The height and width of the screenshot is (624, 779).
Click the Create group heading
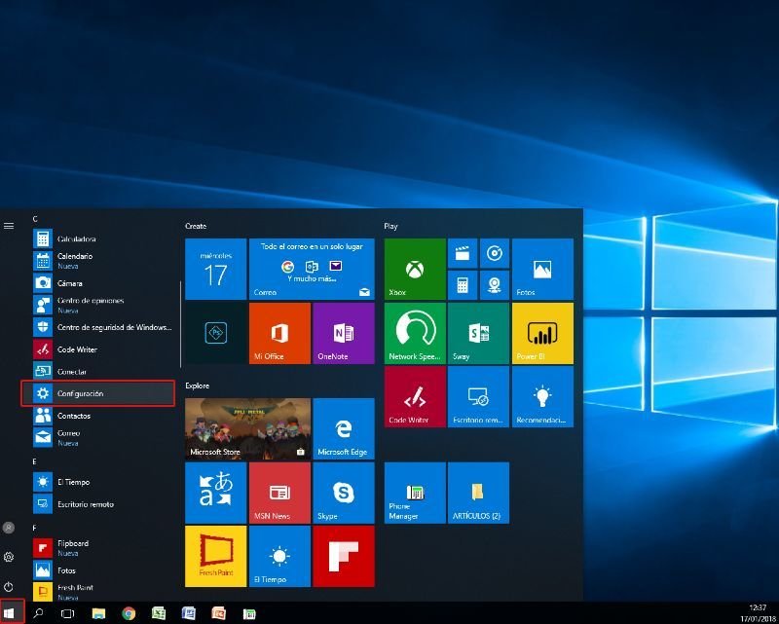[x=196, y=226]
